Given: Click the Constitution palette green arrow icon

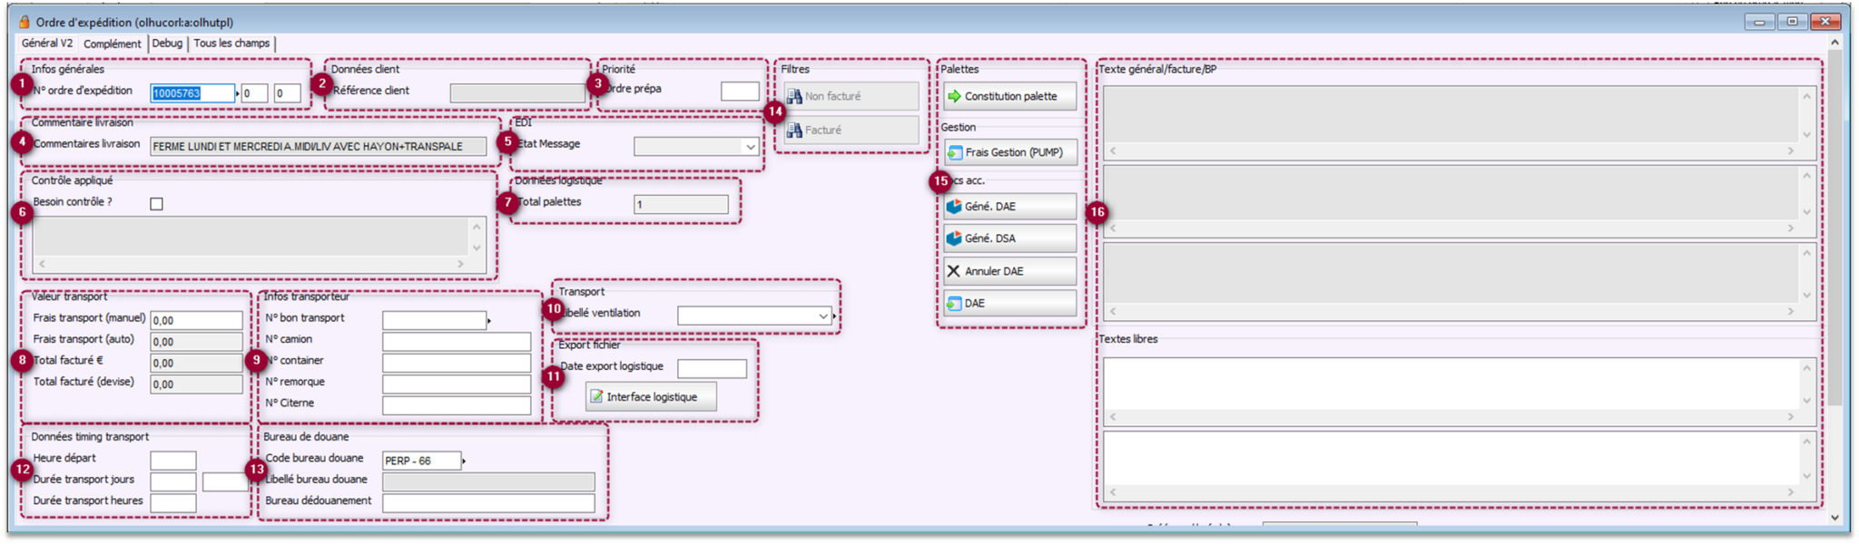Looking at the screenshot, I should point(954,96).
